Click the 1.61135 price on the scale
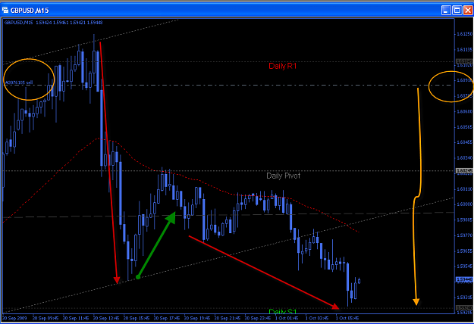 (464, 49)
